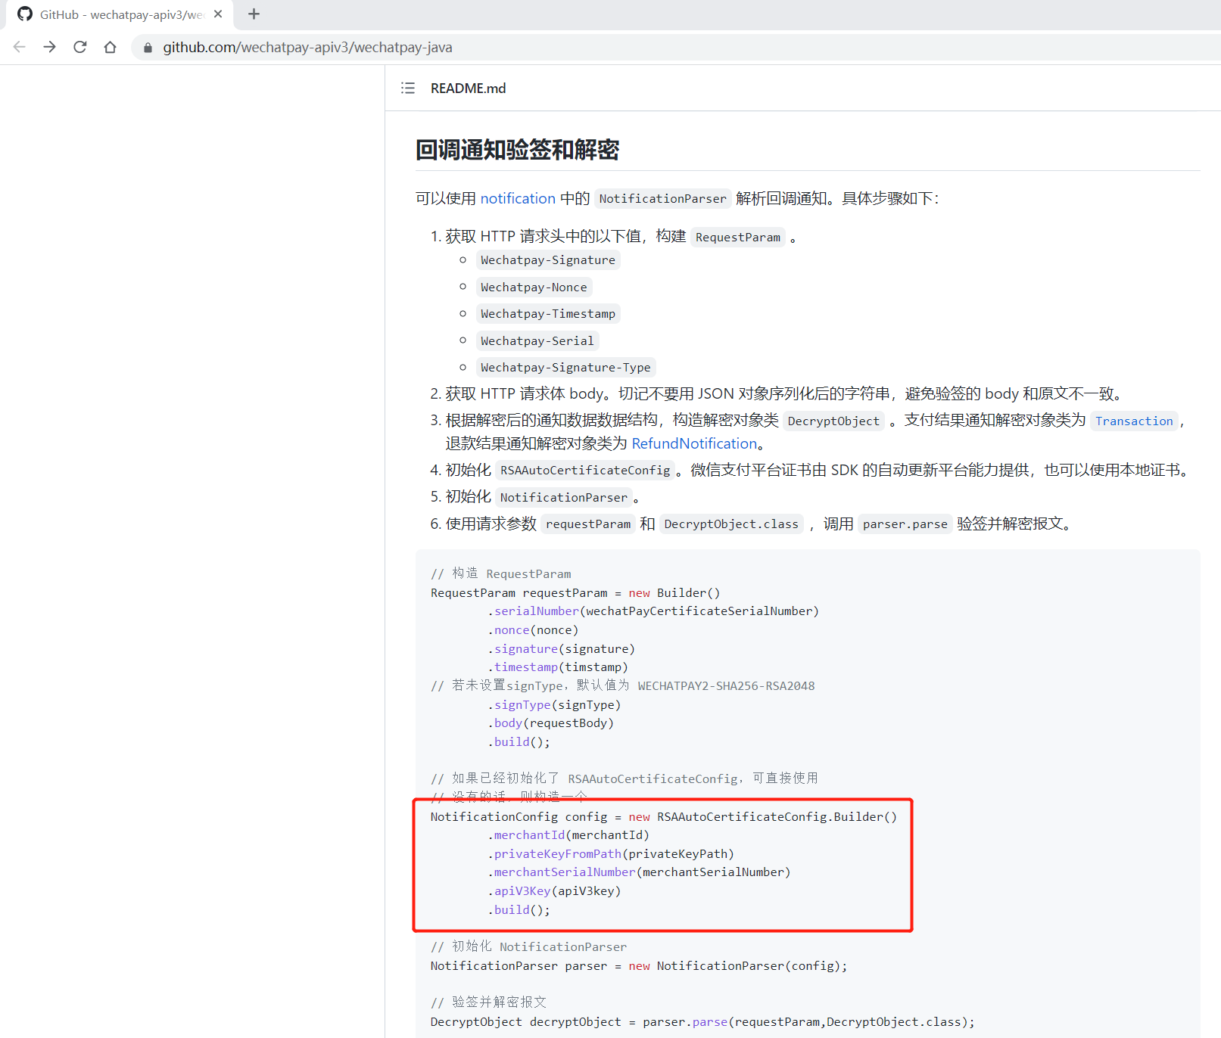The width and height of the screenshot is (1221, 1038).
Task: Open the README table of contents icon
Action: pos(408,89)
